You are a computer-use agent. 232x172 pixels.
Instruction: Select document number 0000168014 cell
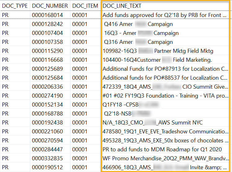click(x=47, y=15)
